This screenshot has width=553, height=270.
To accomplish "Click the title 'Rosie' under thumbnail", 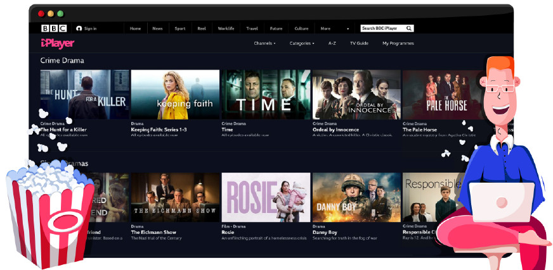I will point(228,233).
